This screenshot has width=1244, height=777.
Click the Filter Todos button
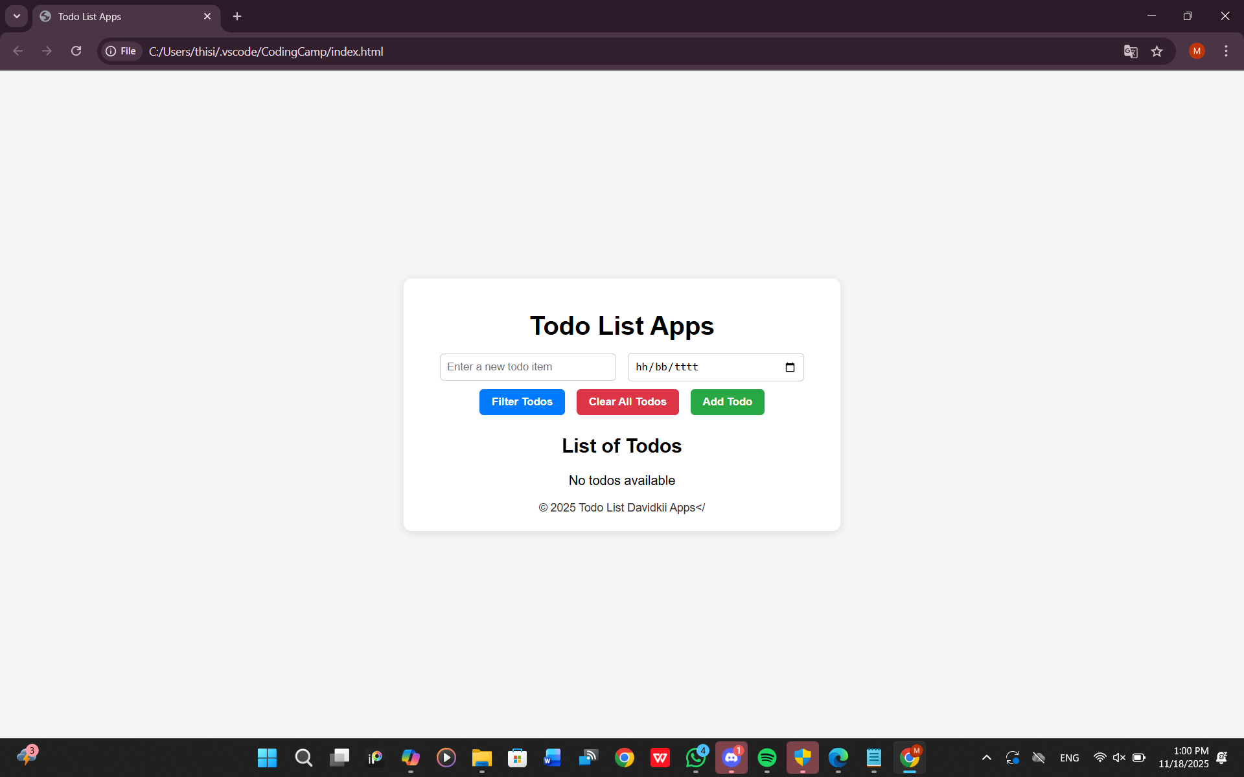522,401
